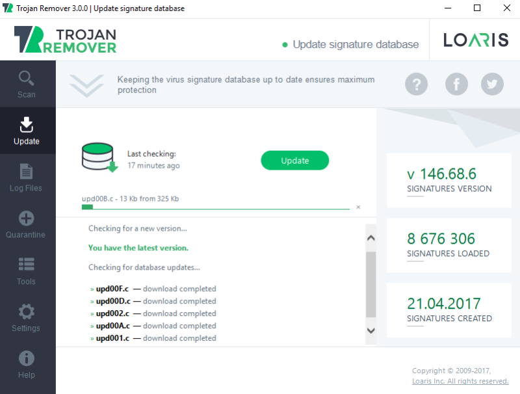Click the log scroll up arrow
Viewport: 520px width, 394px height.
(x=371, y=238)
